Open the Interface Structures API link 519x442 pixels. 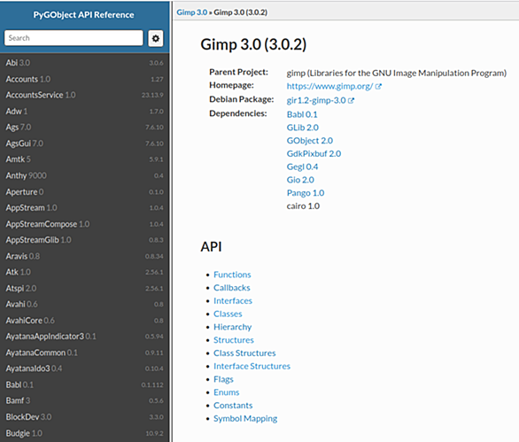point(252,367)
